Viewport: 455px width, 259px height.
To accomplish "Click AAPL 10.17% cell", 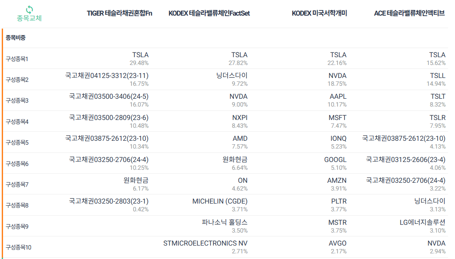I will [x=337, y=100].
